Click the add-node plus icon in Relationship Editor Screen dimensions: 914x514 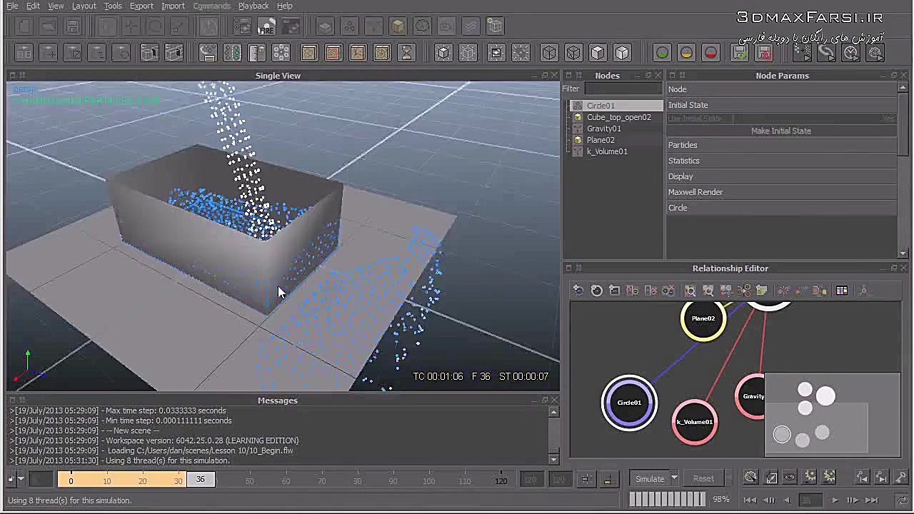pyautogui.click(x=578, y=290)
